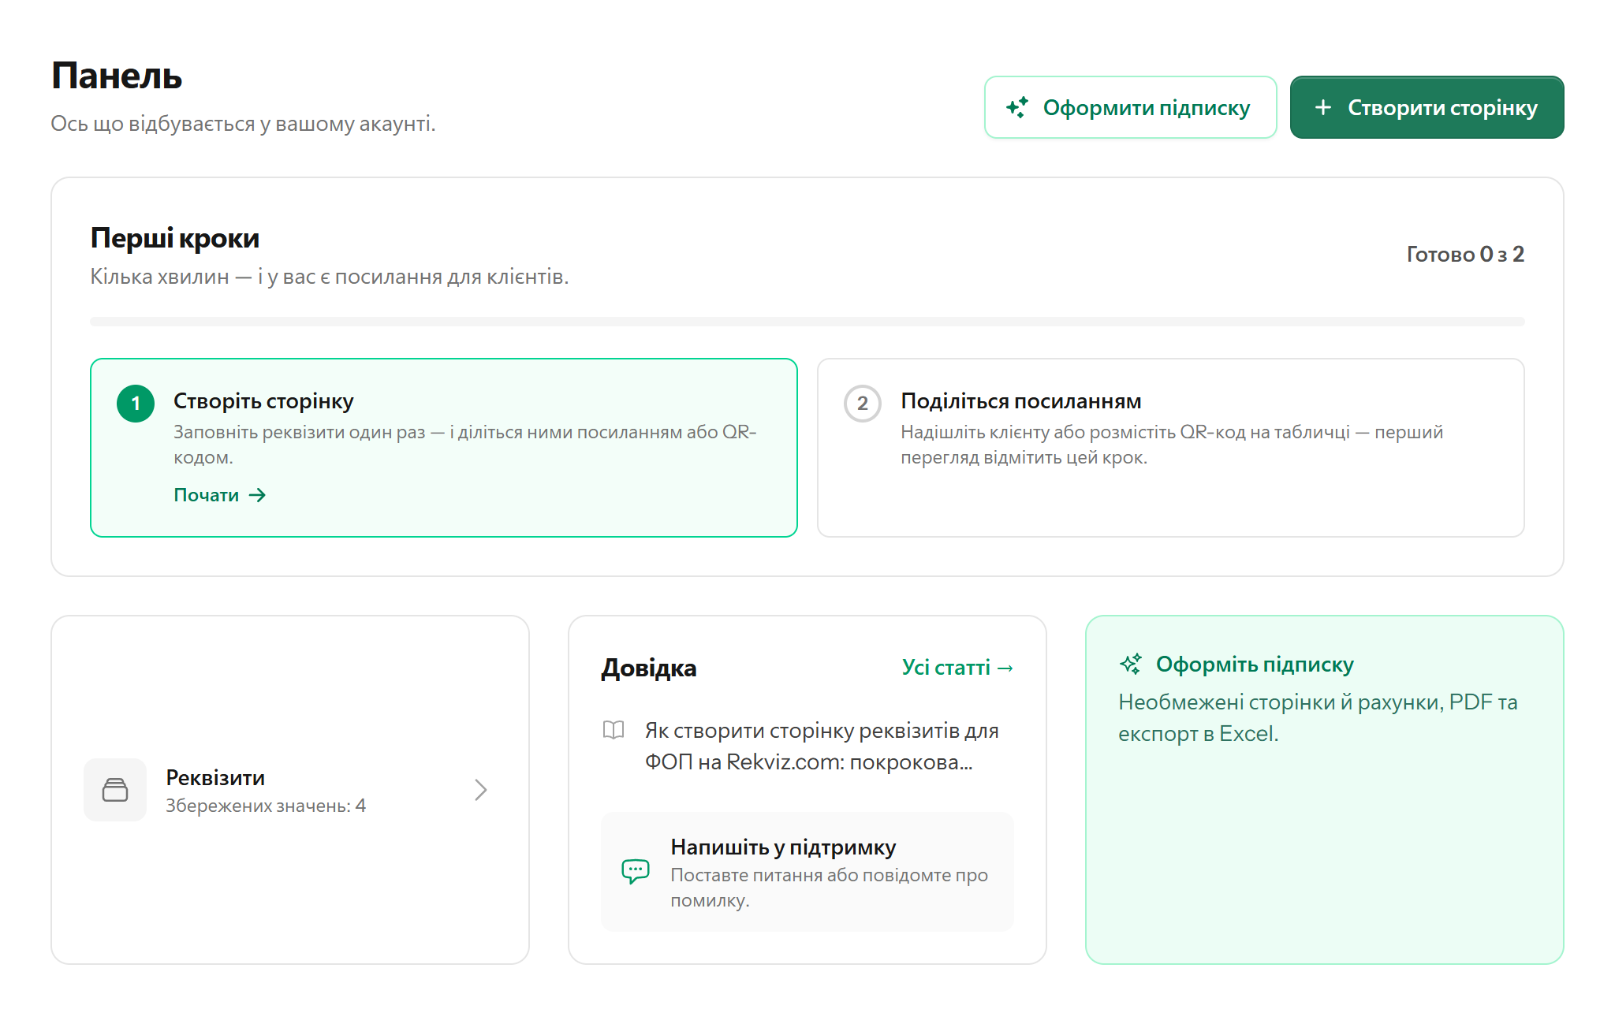The image size is (1615, 1009).
Task: Click the Почати link
Action: tap(220, 495)
